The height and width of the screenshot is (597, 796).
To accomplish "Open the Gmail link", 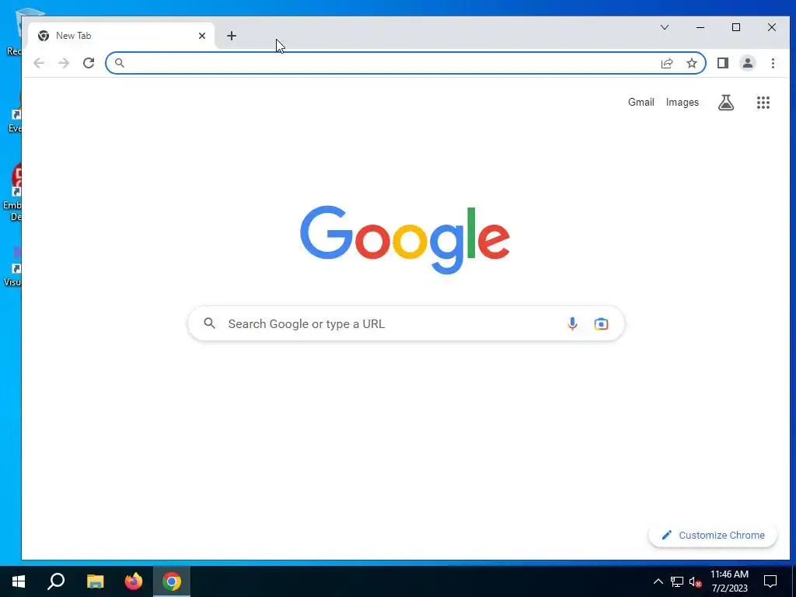I will click(x=641, y=102).
